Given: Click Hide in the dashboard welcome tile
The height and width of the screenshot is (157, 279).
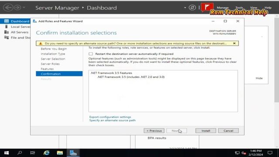Looking at the screenshot, I should coord(259,78).
